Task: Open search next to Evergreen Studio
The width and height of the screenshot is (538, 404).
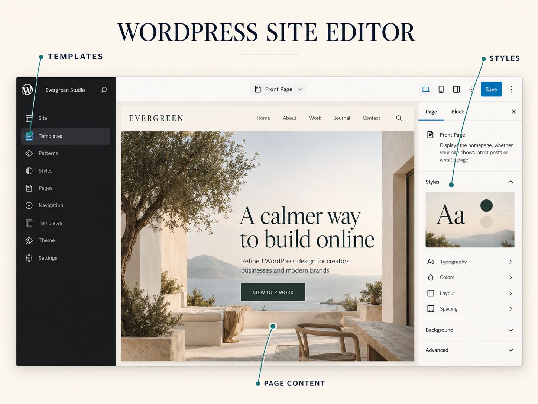Action: (104, 90)
